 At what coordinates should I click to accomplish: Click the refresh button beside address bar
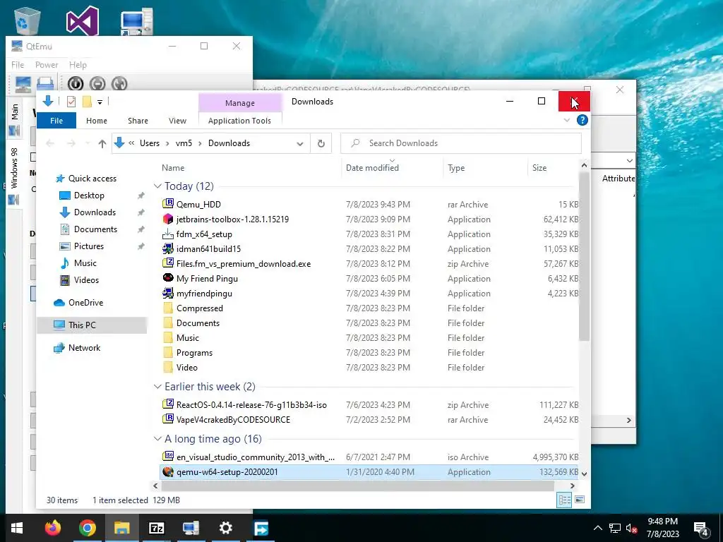point(321,143)
